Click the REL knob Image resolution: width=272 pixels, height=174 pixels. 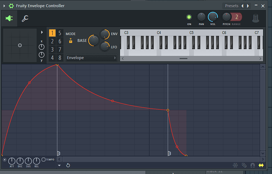tap(36, 161)
